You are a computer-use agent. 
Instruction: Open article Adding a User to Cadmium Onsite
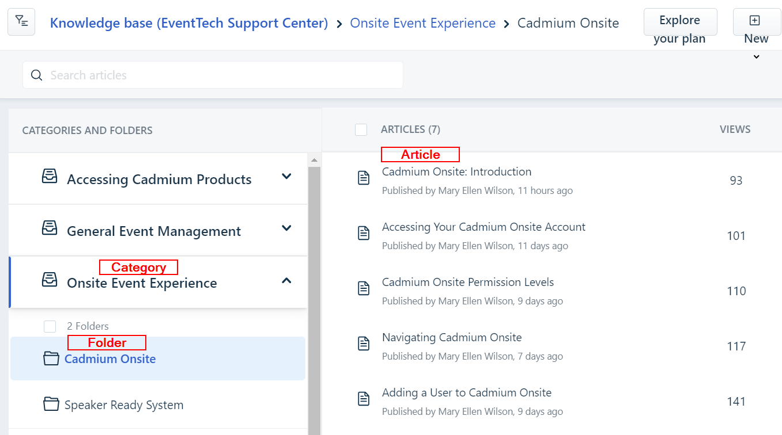pyautogui.click(x=467, y=392)
